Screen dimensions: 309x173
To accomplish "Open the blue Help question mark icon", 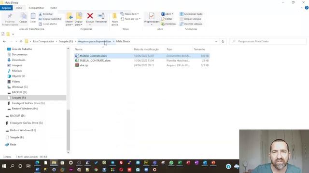I will [x=307, y=8].
